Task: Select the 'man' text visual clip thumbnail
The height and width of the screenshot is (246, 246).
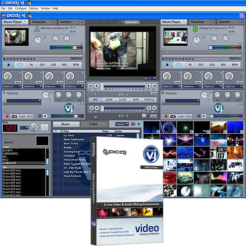Action: (x=235, y=165)
